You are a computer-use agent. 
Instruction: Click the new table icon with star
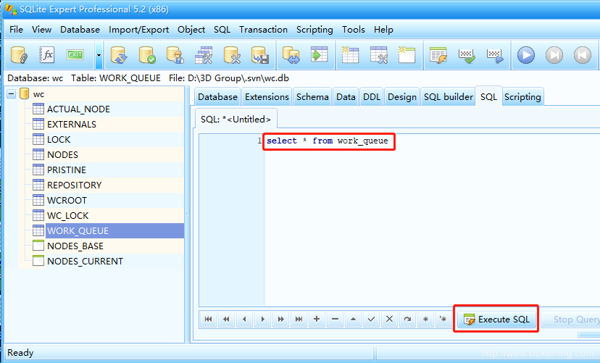click(350, 55)
